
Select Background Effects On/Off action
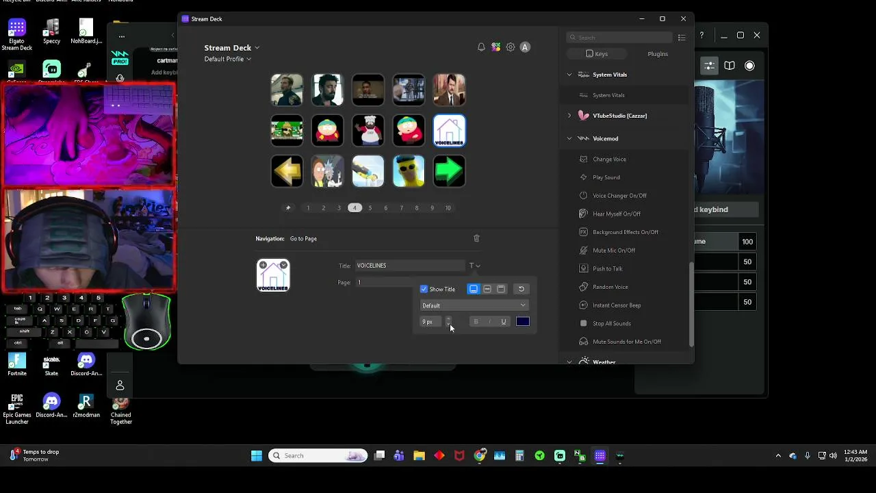click(x=626, y=232)
